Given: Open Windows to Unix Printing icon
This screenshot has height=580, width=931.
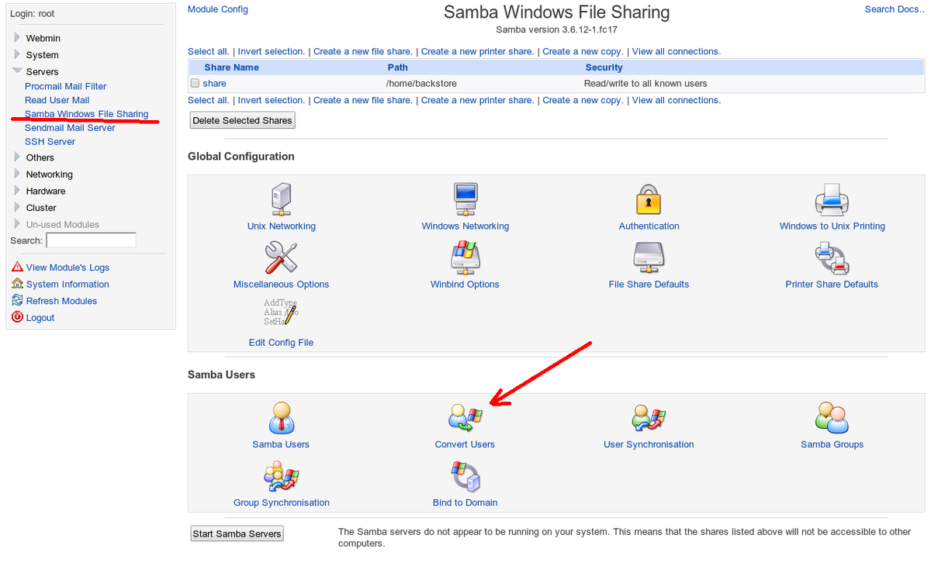Looking at the screenshot, I should (832, 199).
